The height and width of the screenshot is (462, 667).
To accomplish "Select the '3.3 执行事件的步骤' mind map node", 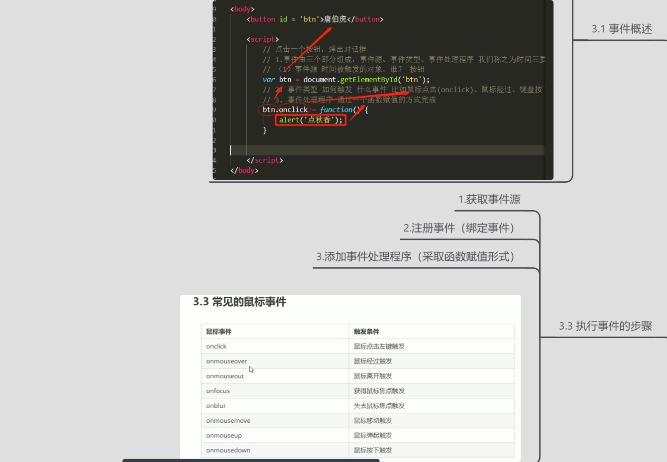I will pyautogui.click(x=605, y=326).
